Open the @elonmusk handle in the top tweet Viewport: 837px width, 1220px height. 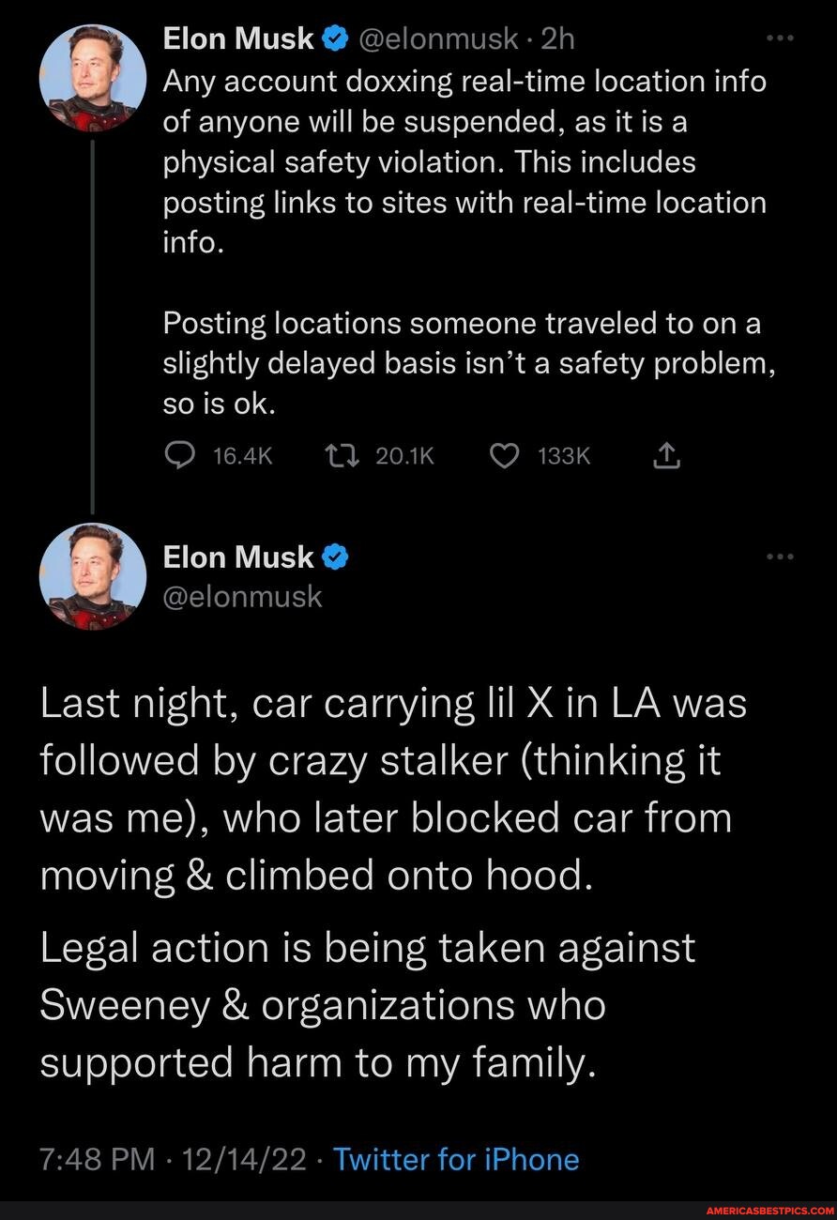(x=439, y=38)
